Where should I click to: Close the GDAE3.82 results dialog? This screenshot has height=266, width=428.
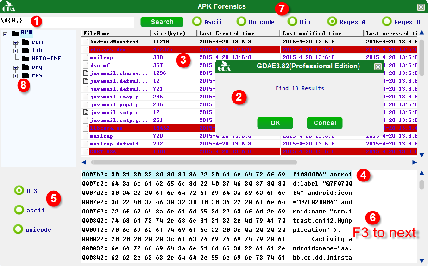(x=378, y=66)
